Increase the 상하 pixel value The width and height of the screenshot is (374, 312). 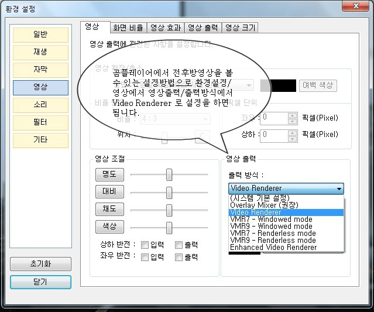[x=293, y=133]
